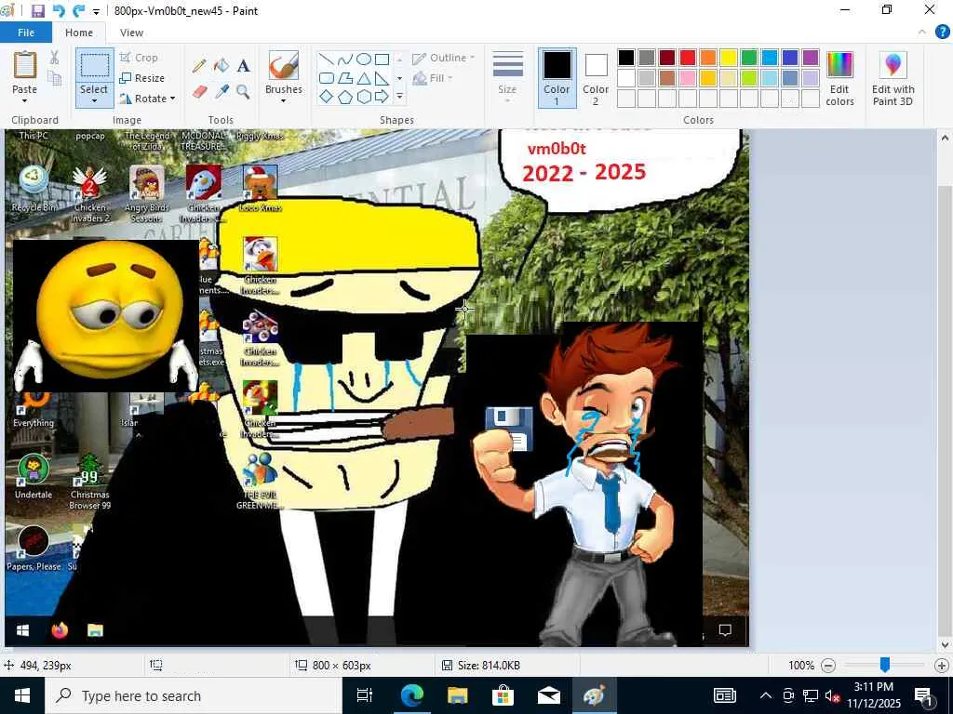The image size is (953, 714).
Task: Click the Brushes tool icon
Action: coord(284,66)
